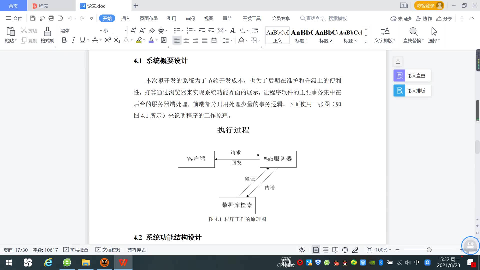Open the font size dropdown (小二)

(125, 31)
